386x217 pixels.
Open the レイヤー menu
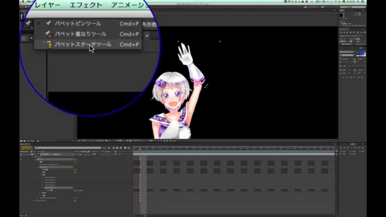click(48, 5)
